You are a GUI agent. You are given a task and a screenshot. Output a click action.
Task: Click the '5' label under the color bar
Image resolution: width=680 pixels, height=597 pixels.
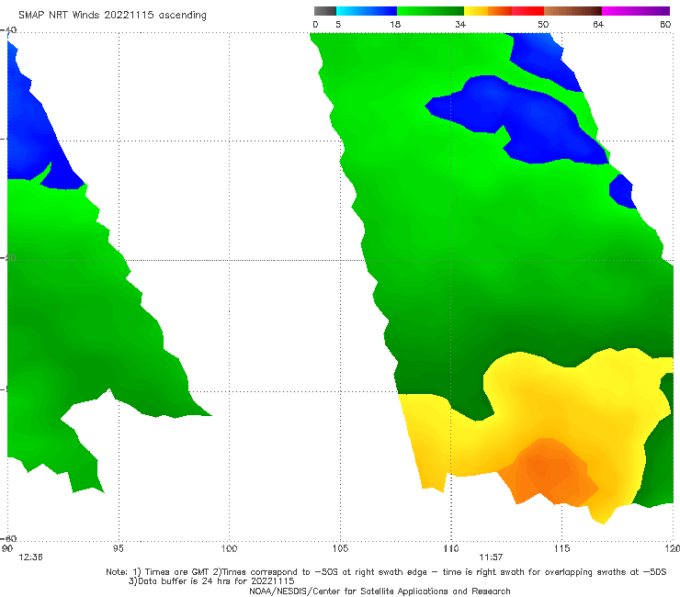[338, 24]
